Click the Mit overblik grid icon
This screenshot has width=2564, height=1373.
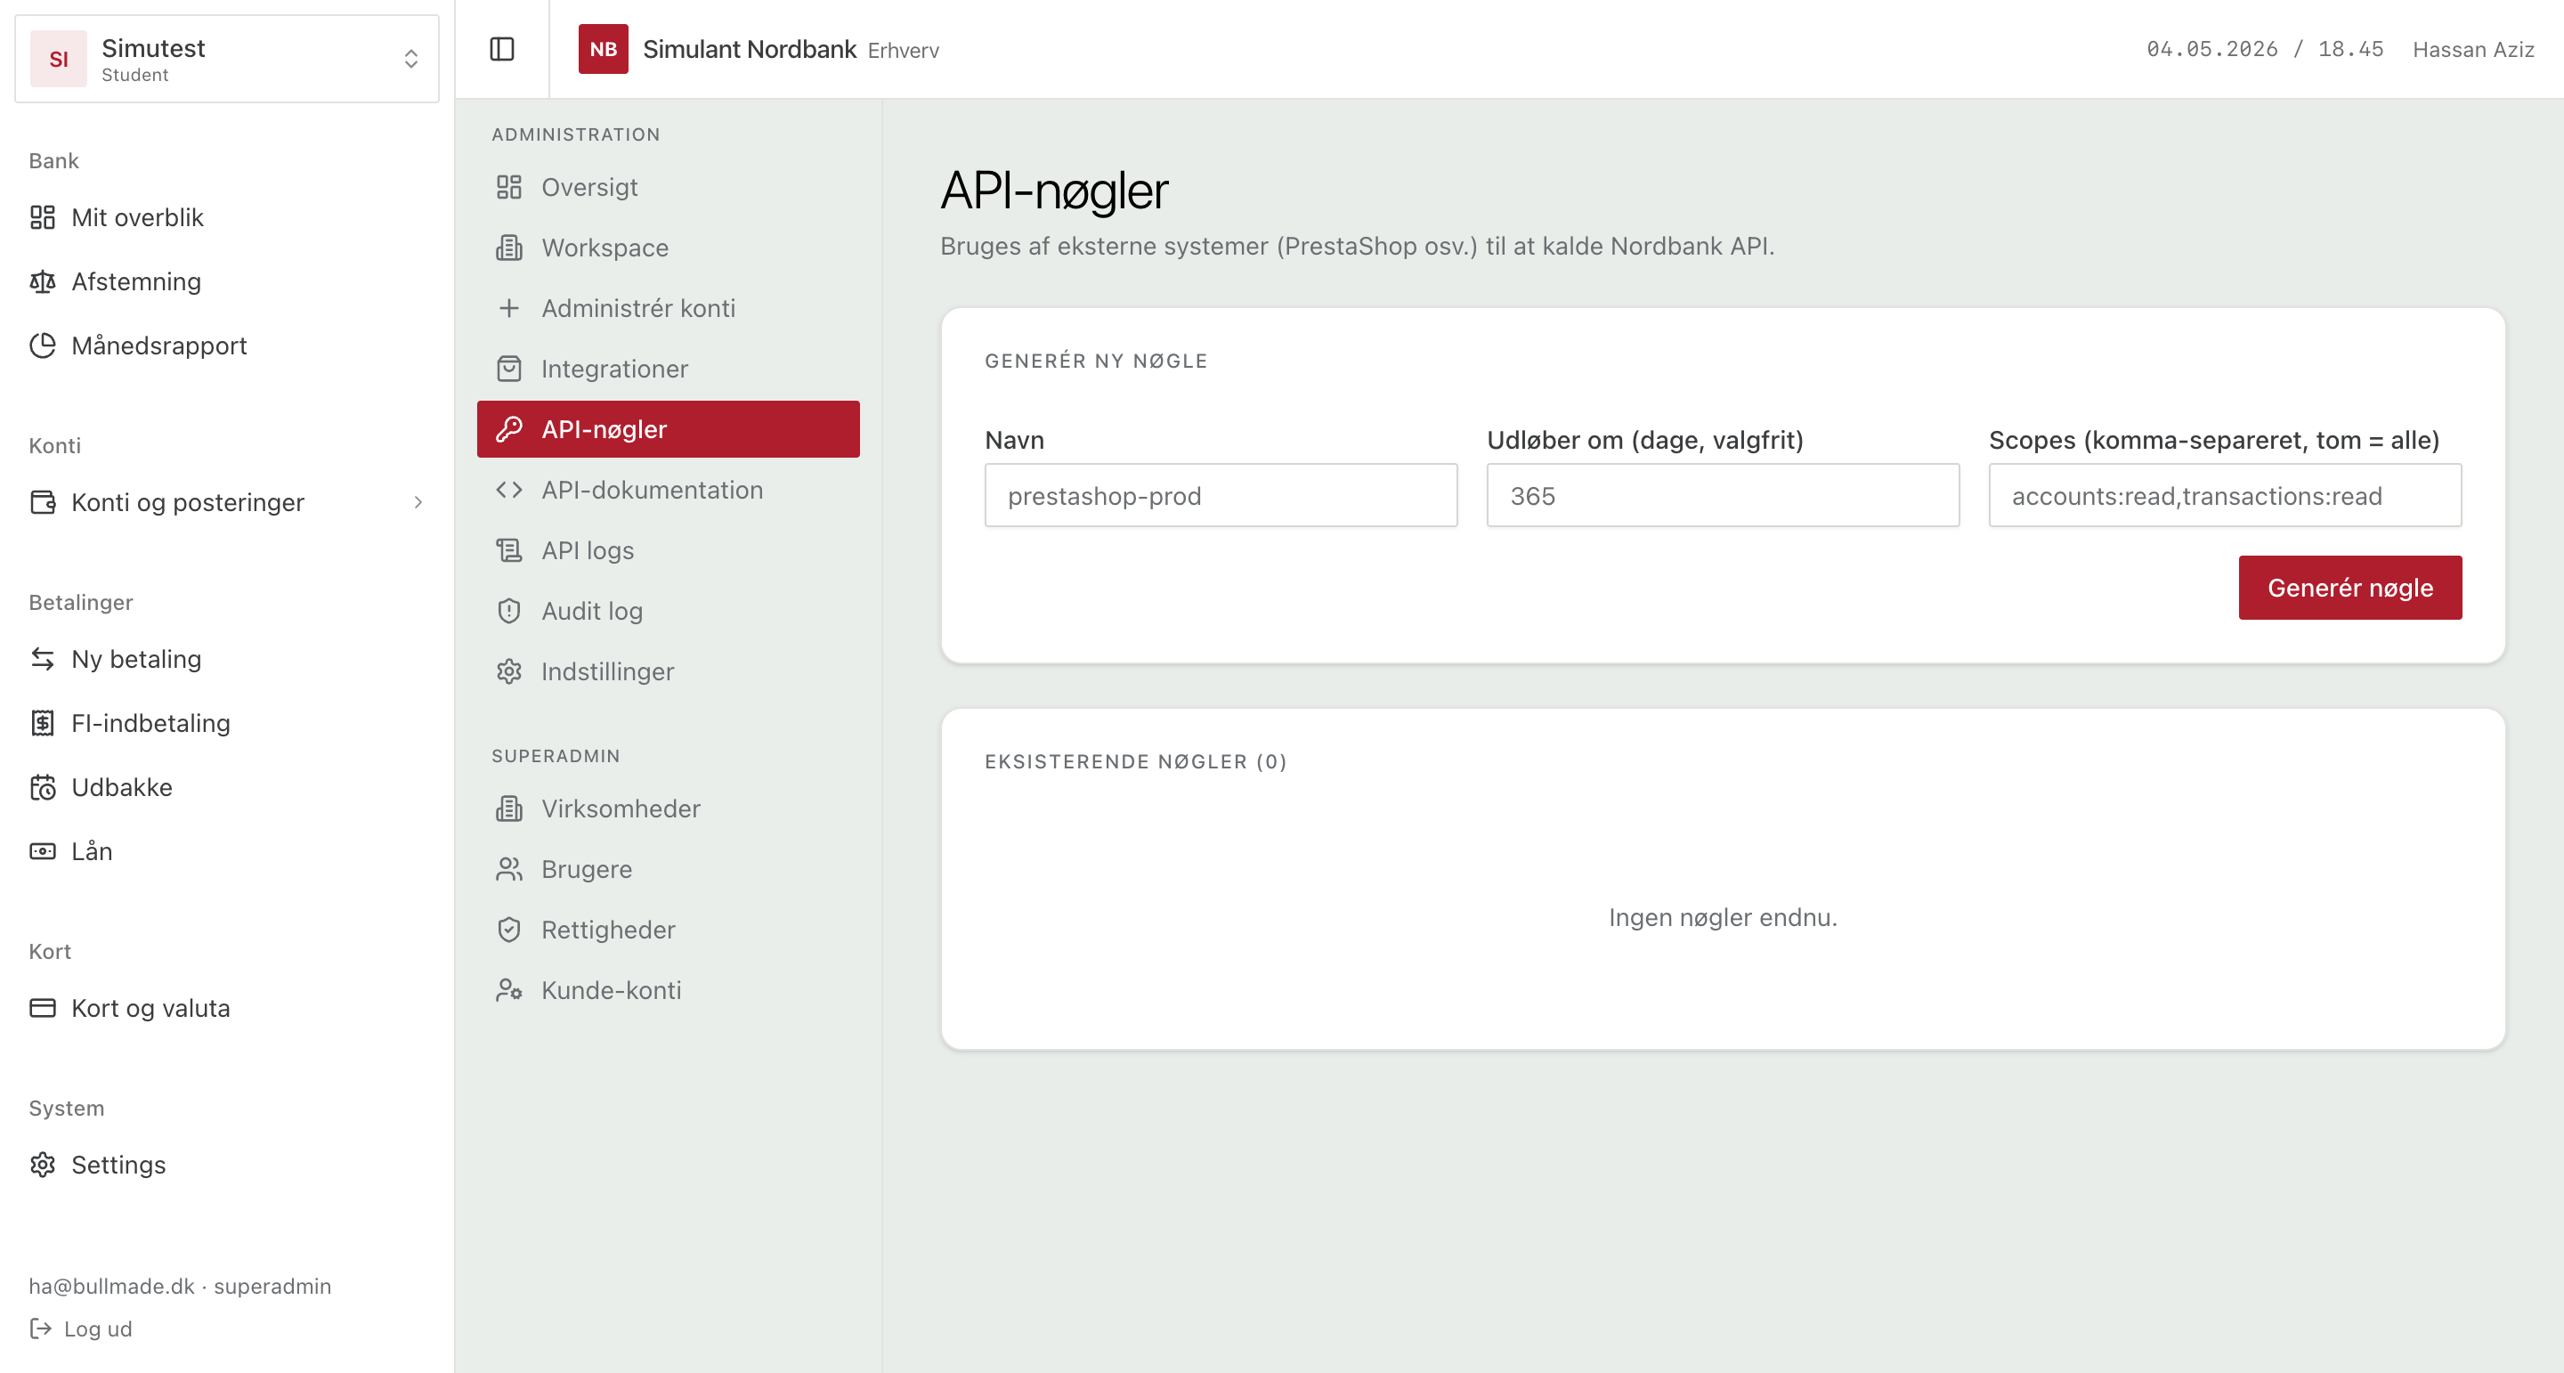click(x=43, y=217)
